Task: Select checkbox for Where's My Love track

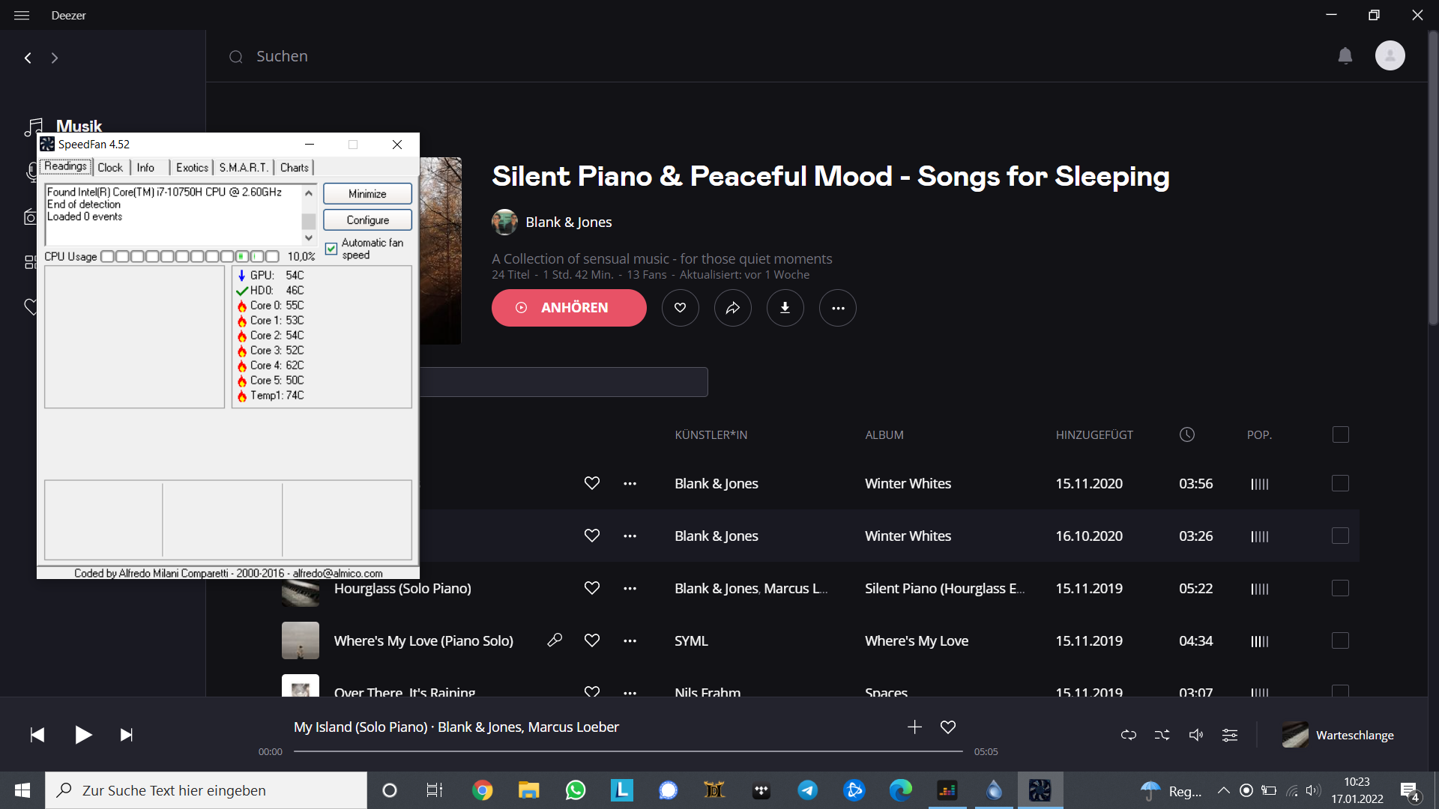Action: click(x=1340, y=640)
